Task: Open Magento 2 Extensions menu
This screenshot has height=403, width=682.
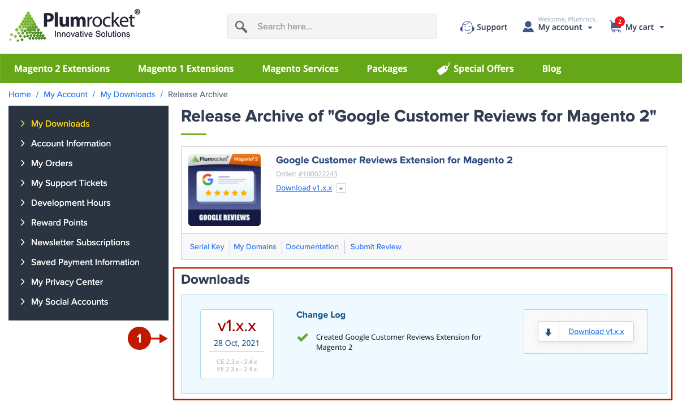Action: point(62,68)
